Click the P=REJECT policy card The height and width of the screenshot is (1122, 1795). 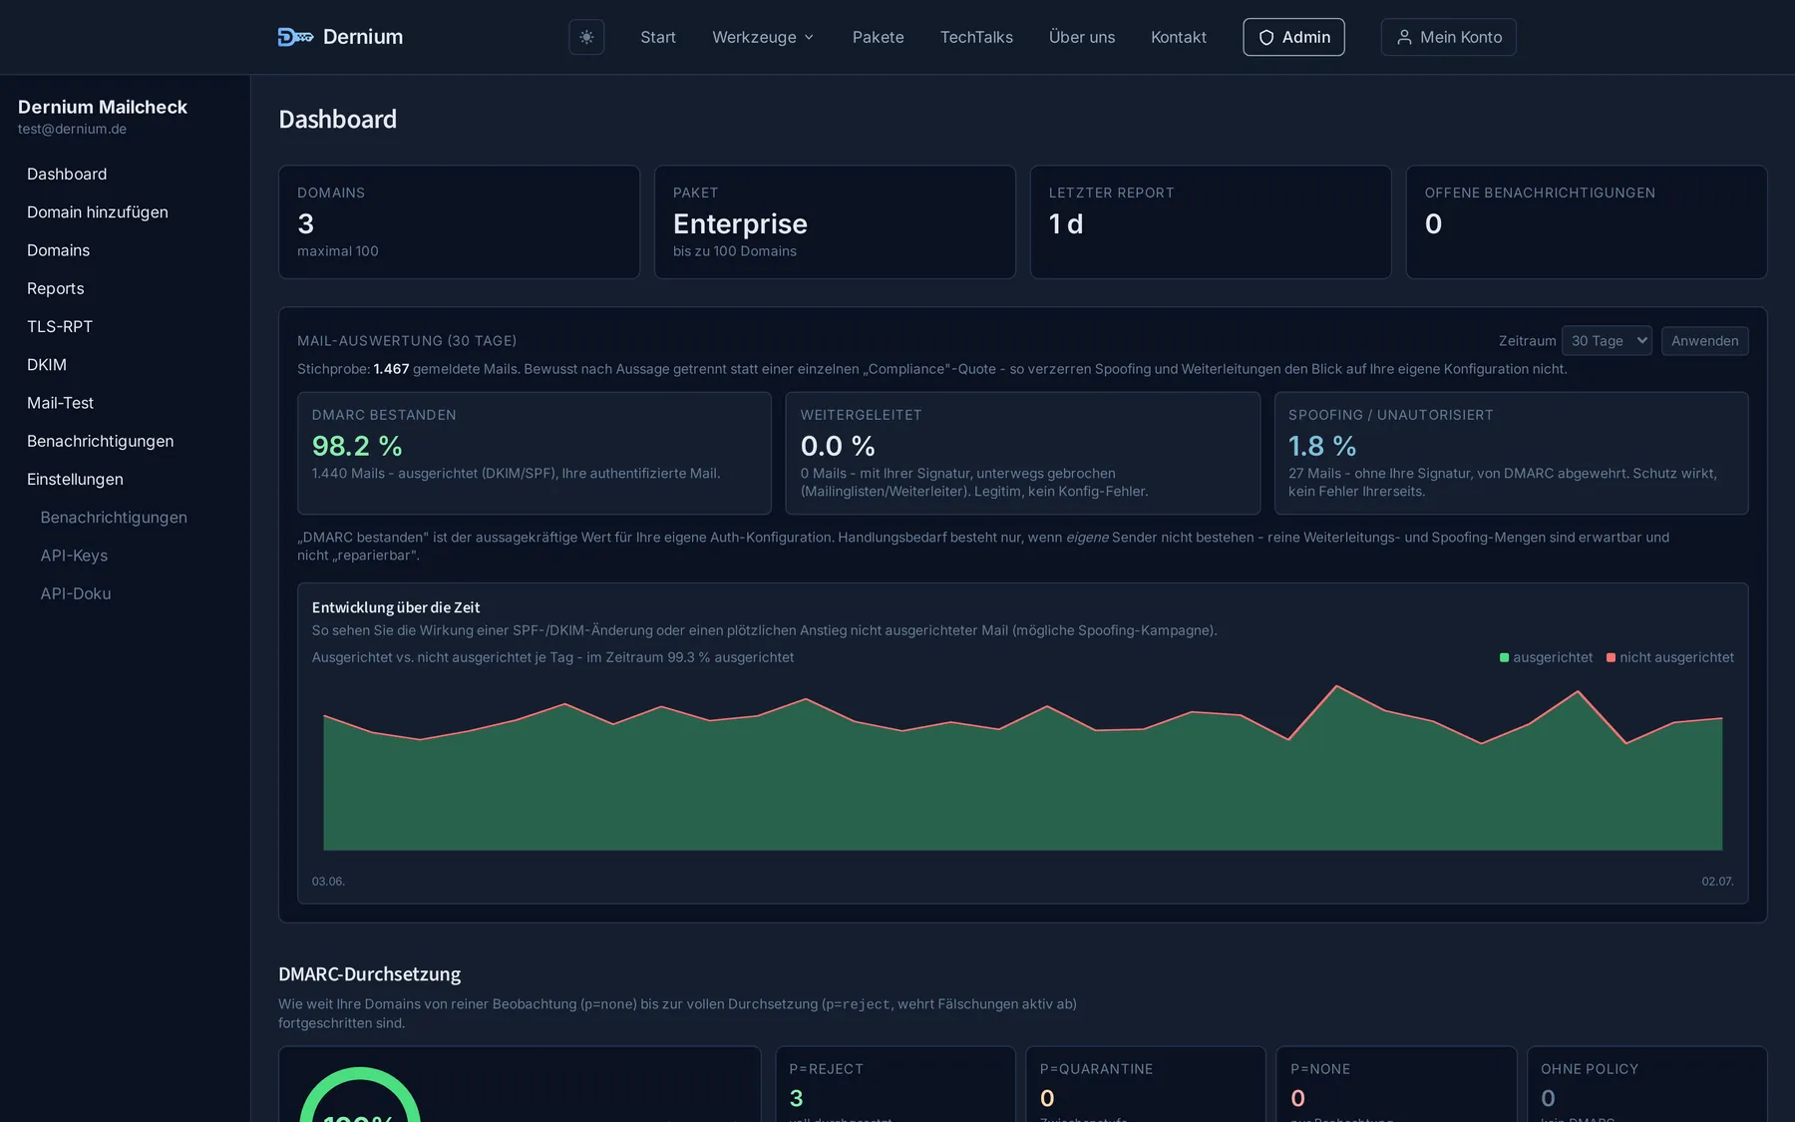[896, 1084]
